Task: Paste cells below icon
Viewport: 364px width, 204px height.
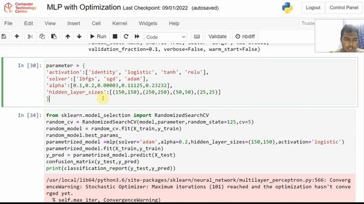Action: (x=53, y=36)
